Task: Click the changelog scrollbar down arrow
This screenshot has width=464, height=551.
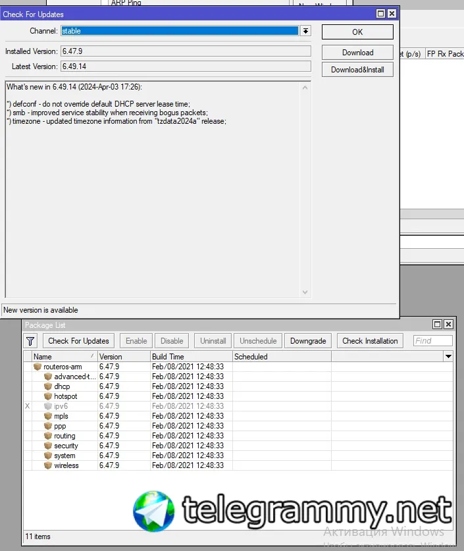Action: [305, 292]
